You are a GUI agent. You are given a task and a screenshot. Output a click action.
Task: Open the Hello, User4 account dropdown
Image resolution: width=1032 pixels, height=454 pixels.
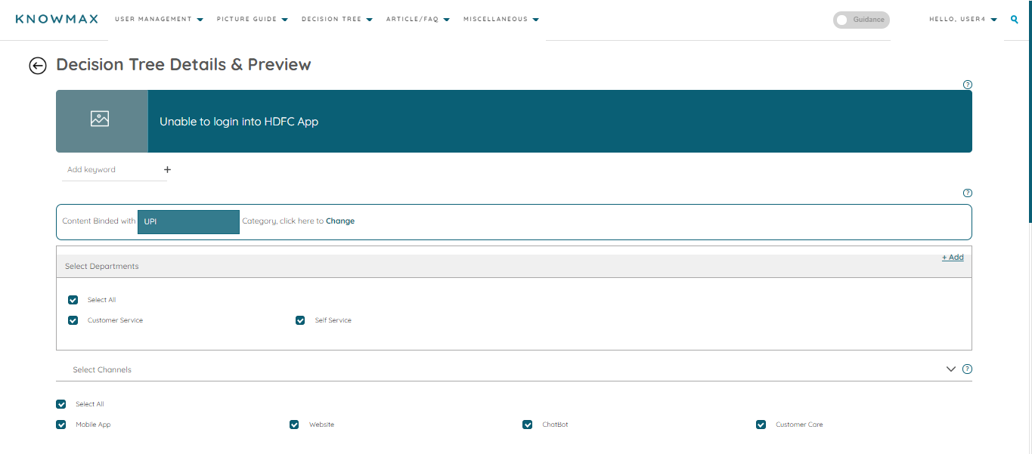point(963,20)
